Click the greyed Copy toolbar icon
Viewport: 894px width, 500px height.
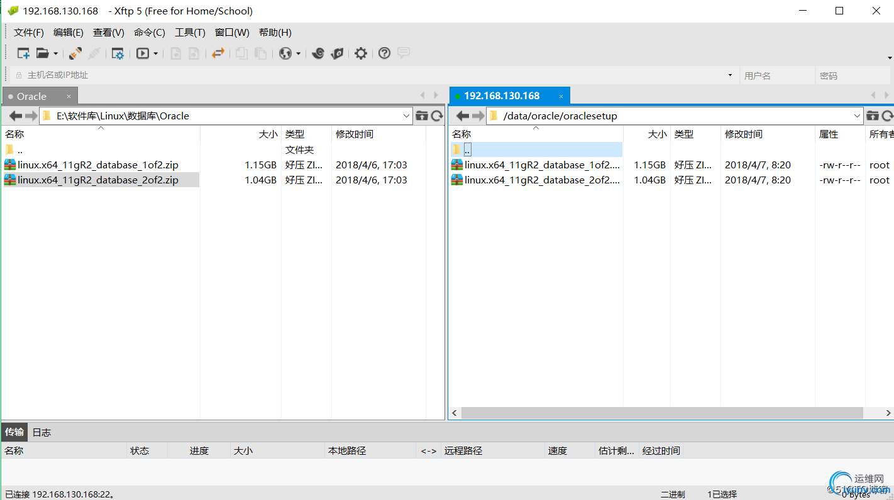click(x=241, y=53)
